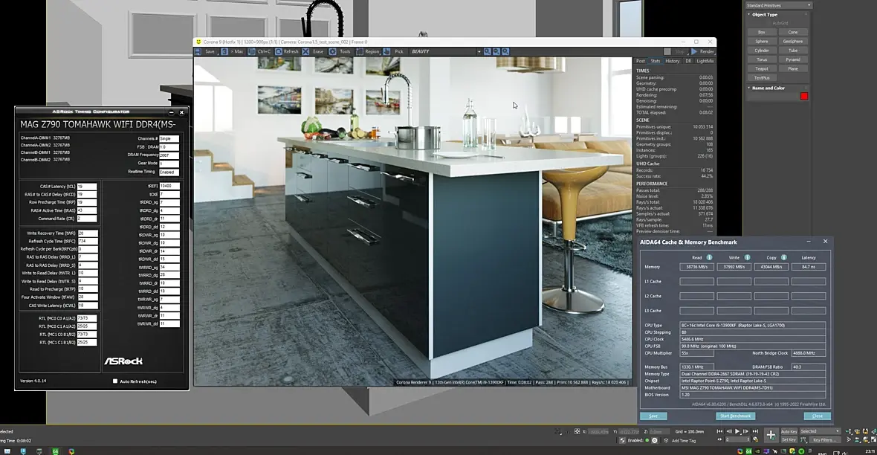
Task: Switch to the LightMix tab
Action: tap(705, 61)
